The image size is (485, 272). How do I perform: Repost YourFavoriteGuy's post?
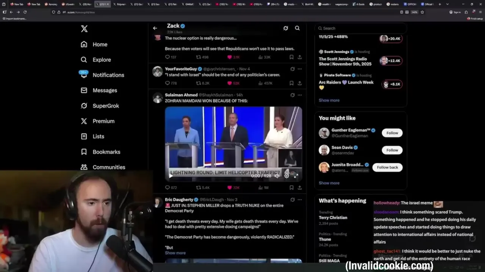point(202,83)
